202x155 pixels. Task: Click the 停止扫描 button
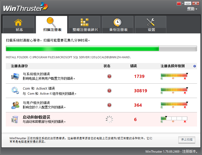pos(187,140)
